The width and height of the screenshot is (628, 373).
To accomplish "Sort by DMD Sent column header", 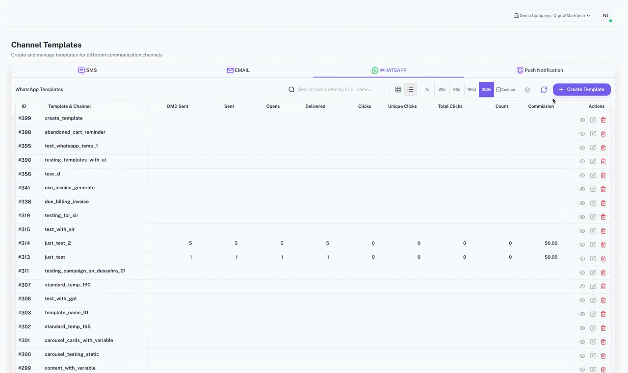I will pos(178,106).
